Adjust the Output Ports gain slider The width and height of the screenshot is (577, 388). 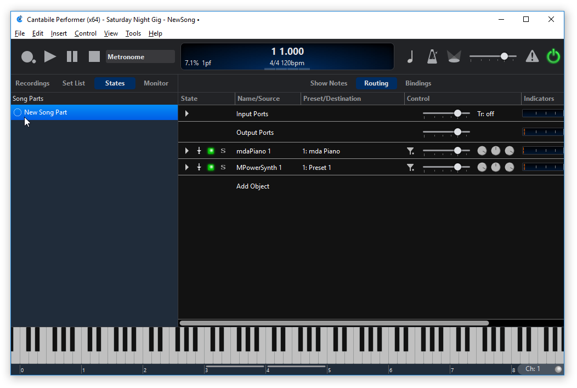click(446, 132)
